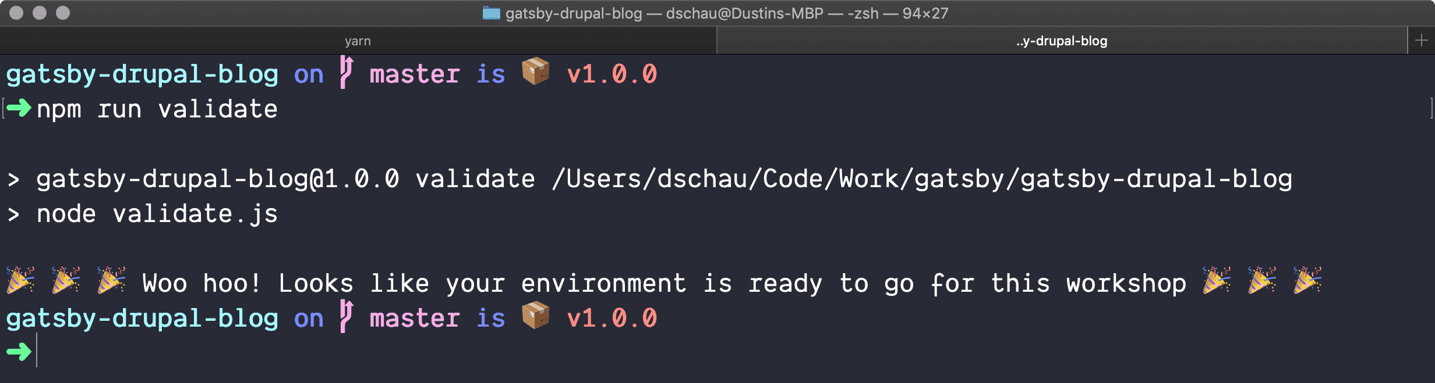
Task: Click the /Users/dschau/Code/Work path text
Action: (725, 179)
